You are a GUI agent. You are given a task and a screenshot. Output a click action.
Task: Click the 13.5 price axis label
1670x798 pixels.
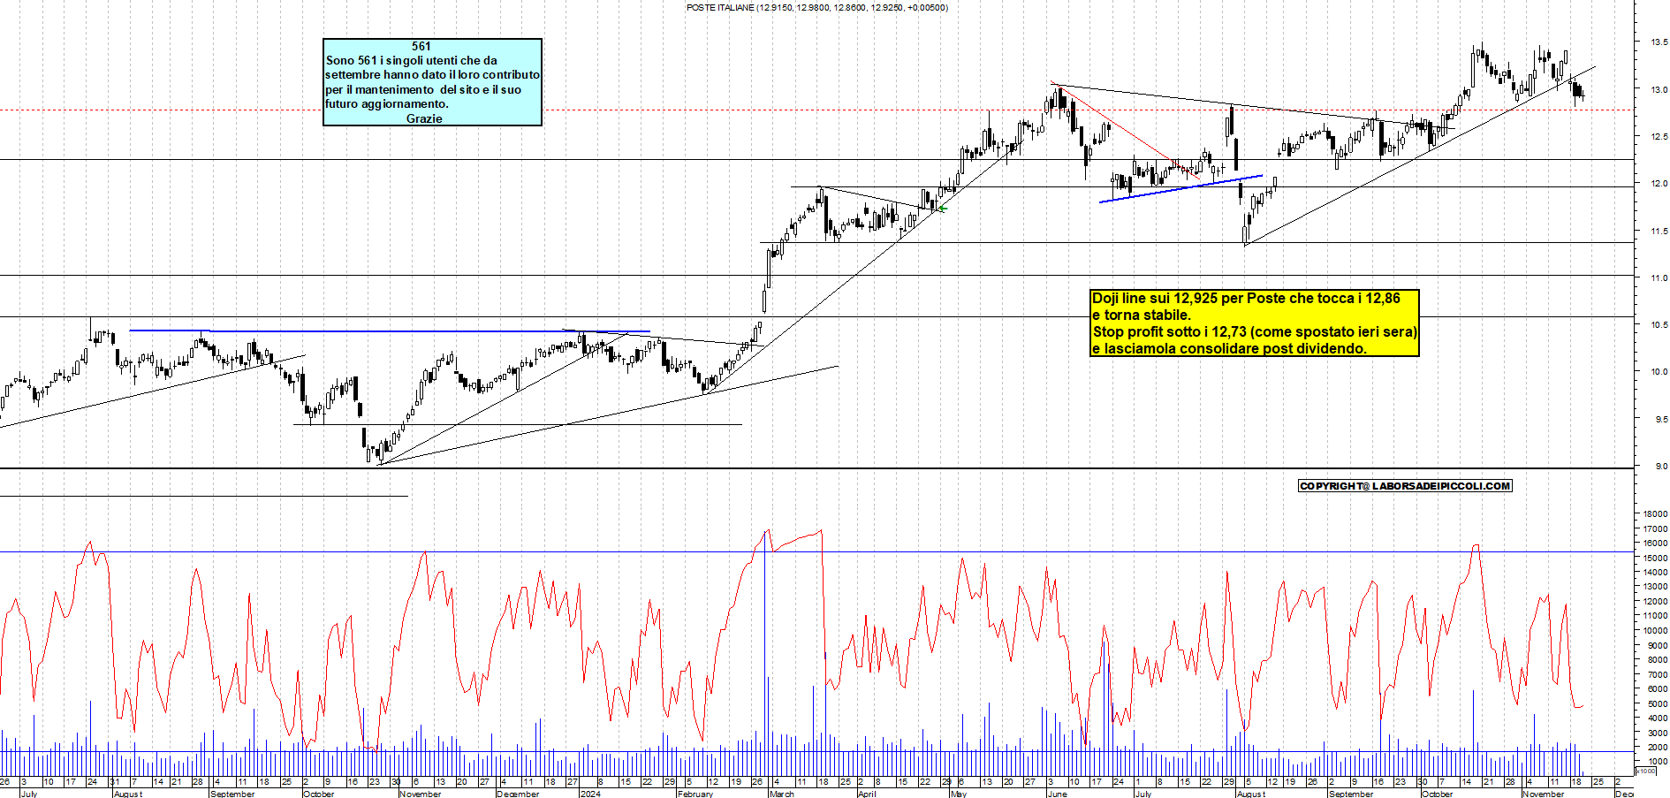pyautogui.click(x=1659, y=42)
